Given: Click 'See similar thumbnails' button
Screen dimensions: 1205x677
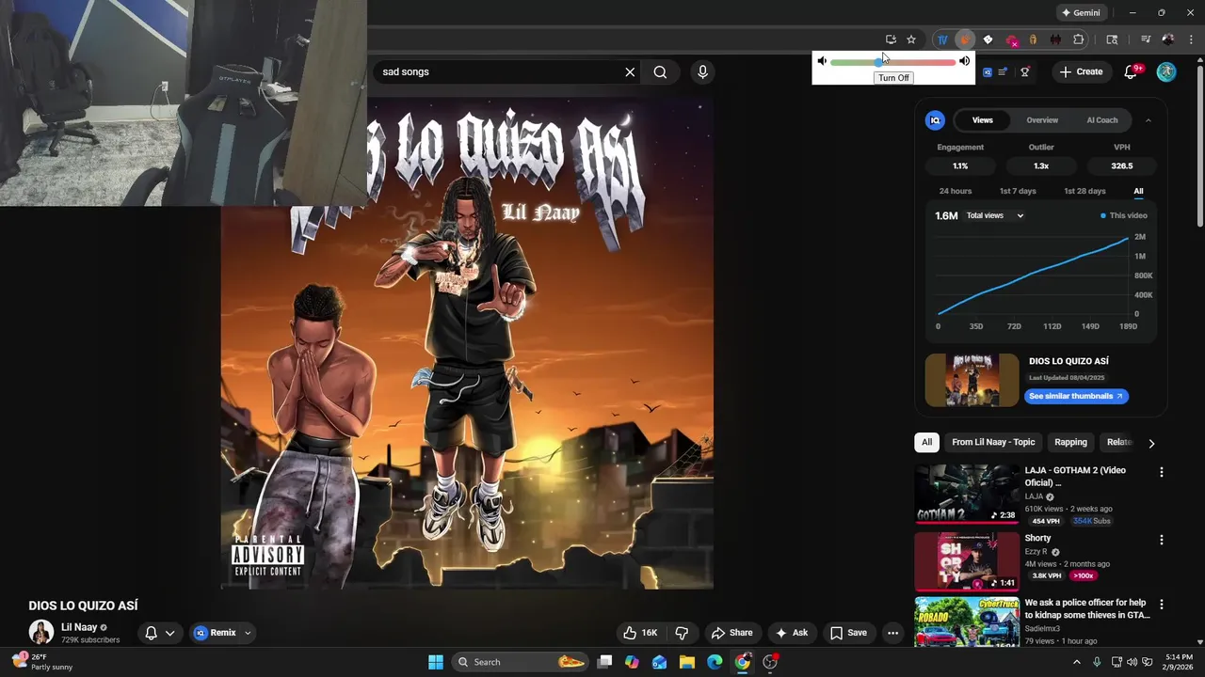Looking at the screenshot, I should (x=1076, y=397).
